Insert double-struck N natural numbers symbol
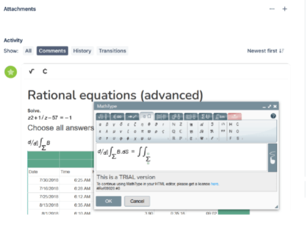Image resolution: width=306 pixels, height=231 pixels. 174,124
